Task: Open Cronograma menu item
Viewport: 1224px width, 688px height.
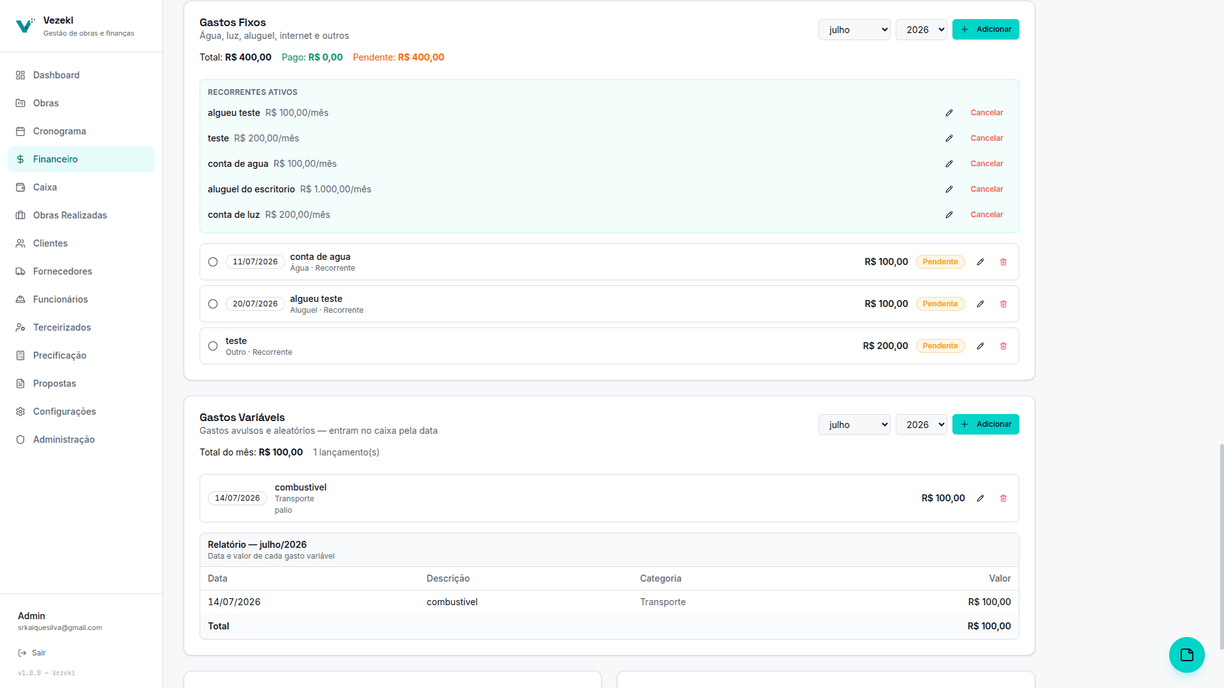Action: (81, 131)
